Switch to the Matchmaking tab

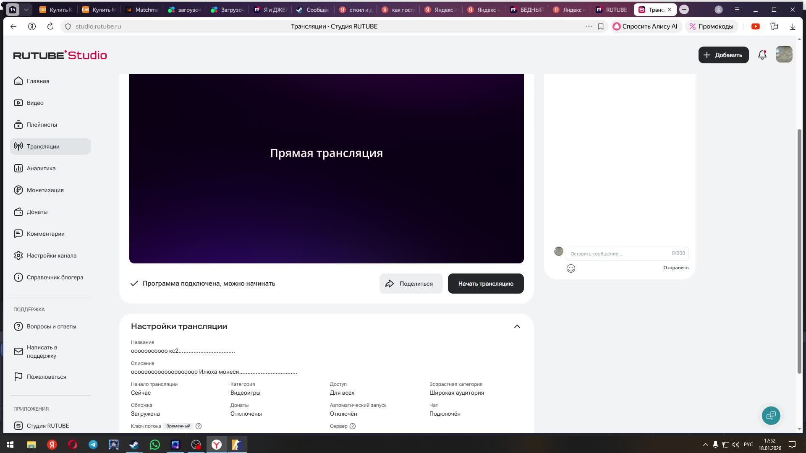pyautogui.click(x=141, y=9)
